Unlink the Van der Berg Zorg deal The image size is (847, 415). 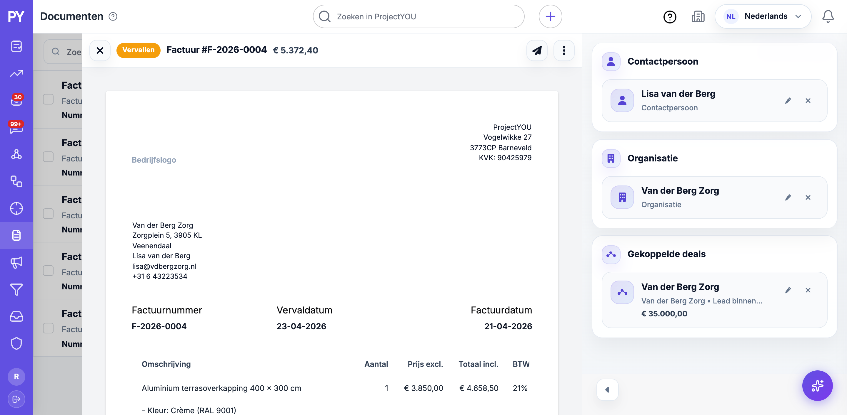point(808,290)
